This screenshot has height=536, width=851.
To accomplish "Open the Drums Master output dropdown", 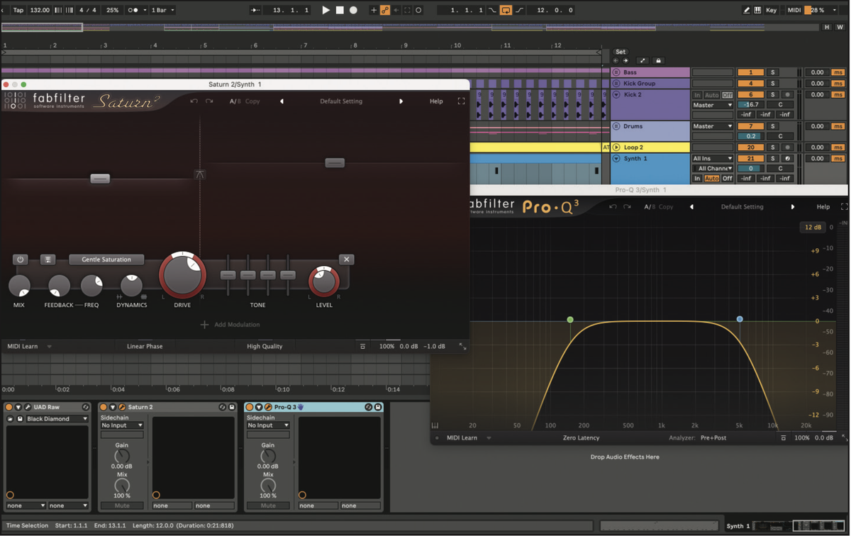I will point(713,126).
